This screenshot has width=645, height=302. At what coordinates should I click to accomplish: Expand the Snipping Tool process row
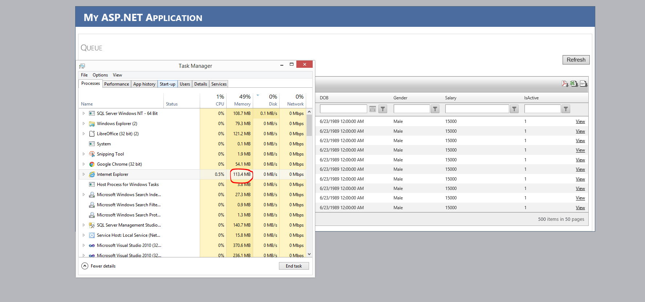pos(84,154)
